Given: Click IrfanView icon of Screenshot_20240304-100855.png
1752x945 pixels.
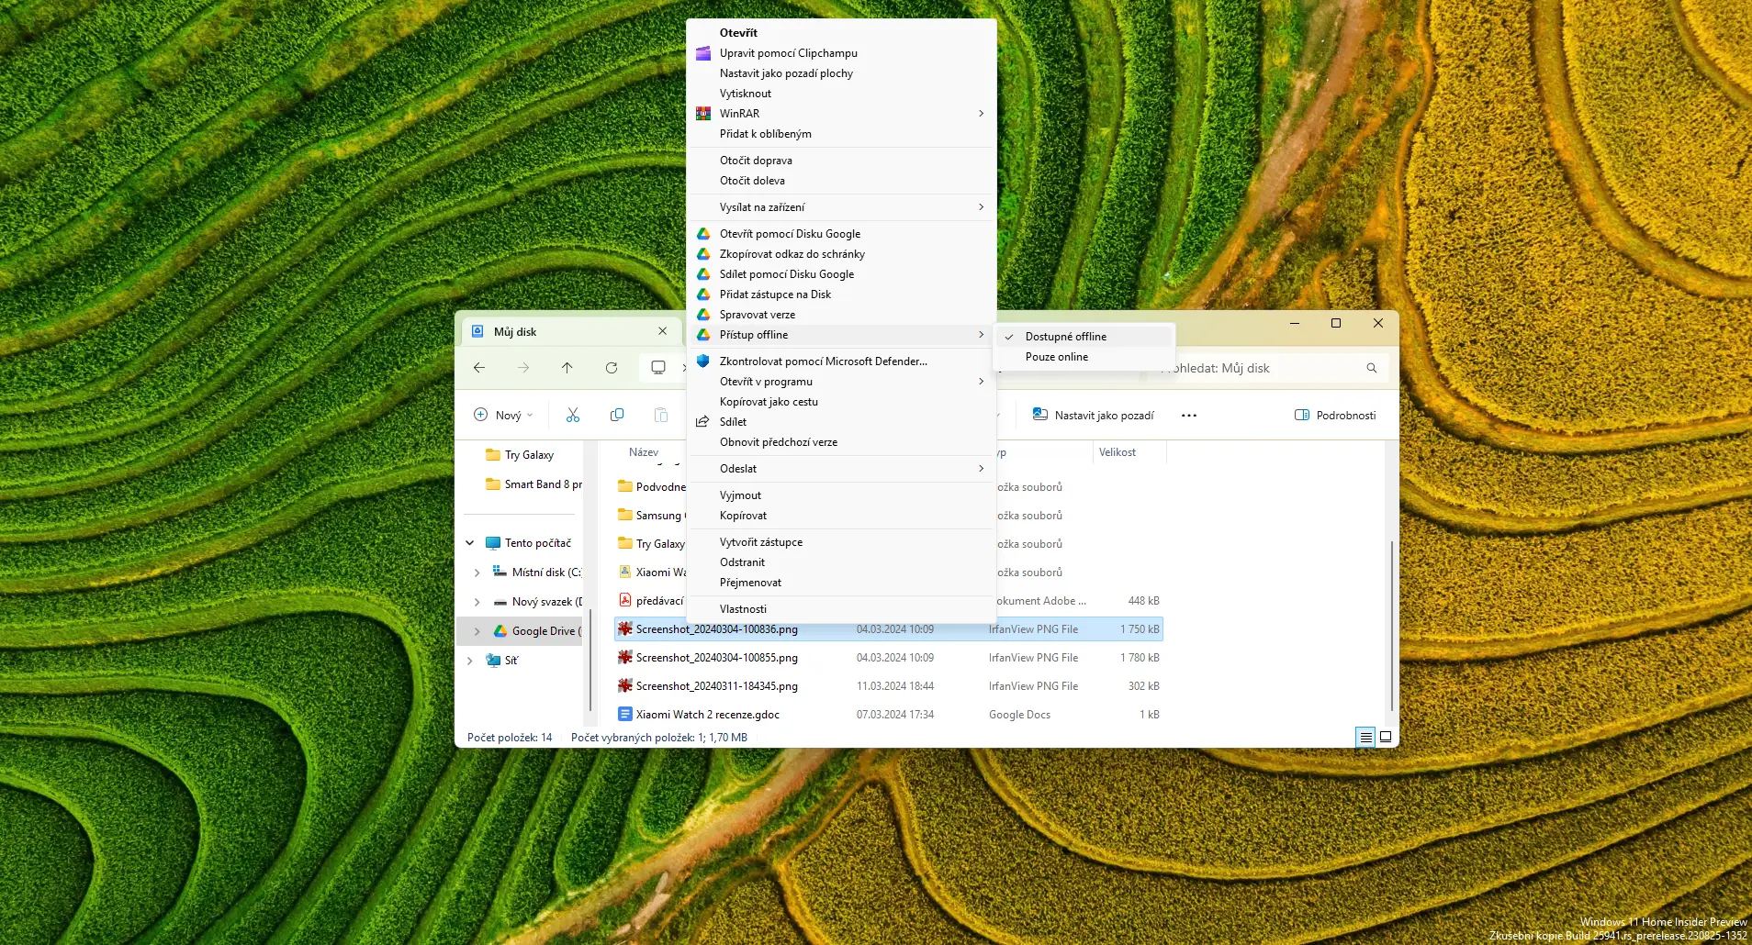Looking at the screenshot, I should pyautogui.click(x=625, y=657).
